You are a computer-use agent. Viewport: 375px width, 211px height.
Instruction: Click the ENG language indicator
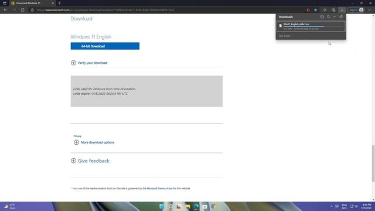[x=344, y=206]
